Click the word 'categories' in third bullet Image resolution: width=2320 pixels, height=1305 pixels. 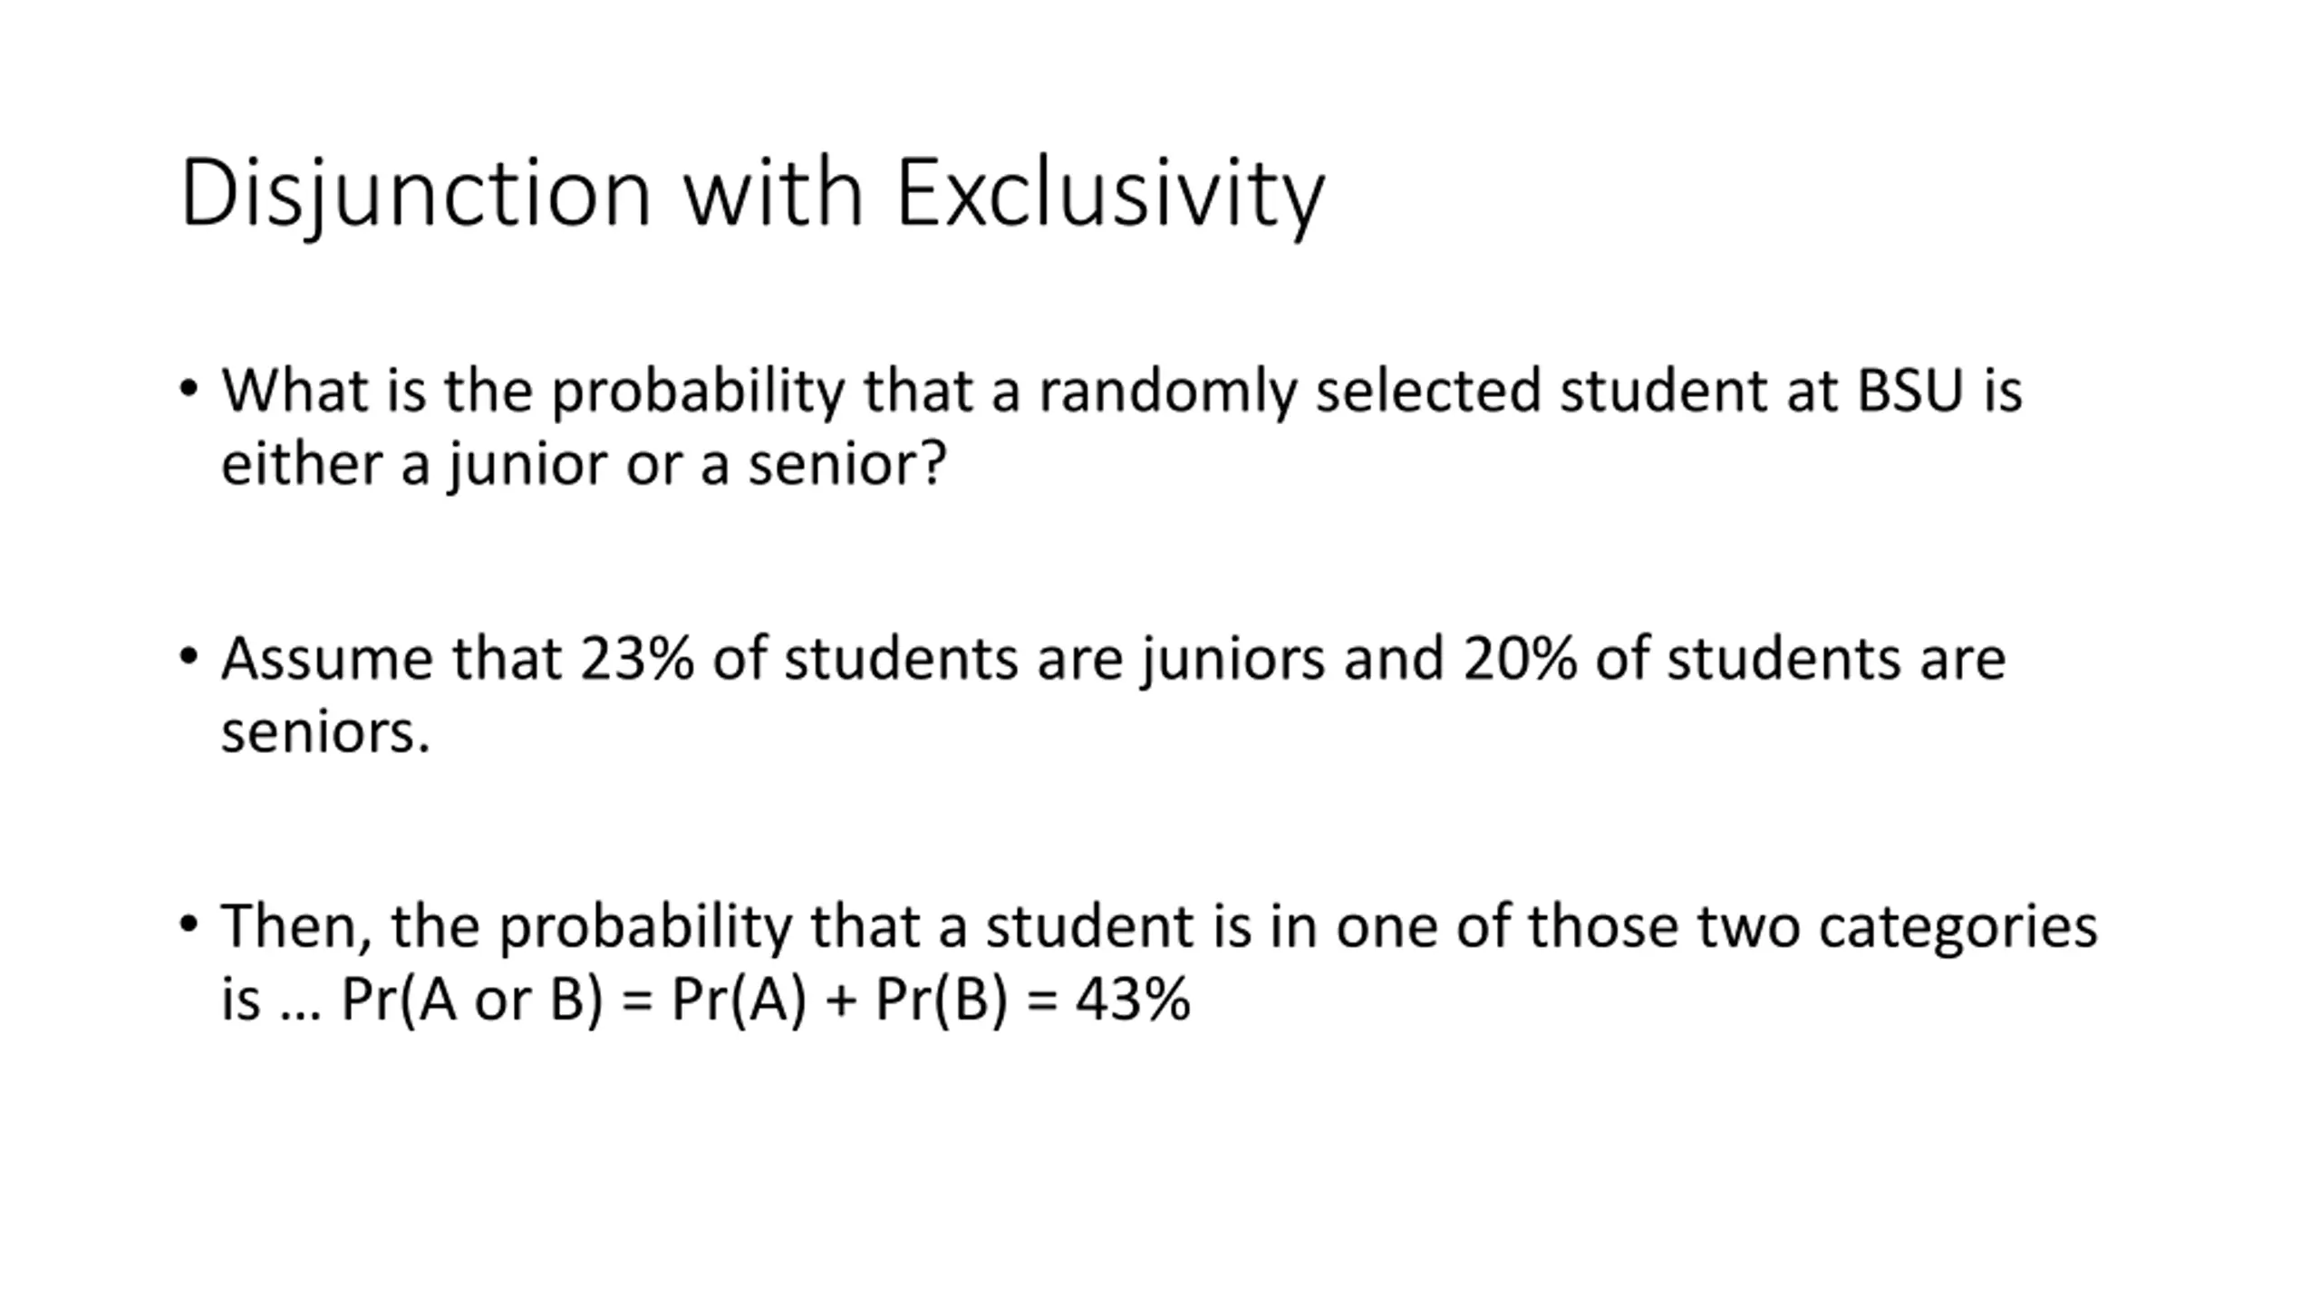click(x=1958, y=926)
